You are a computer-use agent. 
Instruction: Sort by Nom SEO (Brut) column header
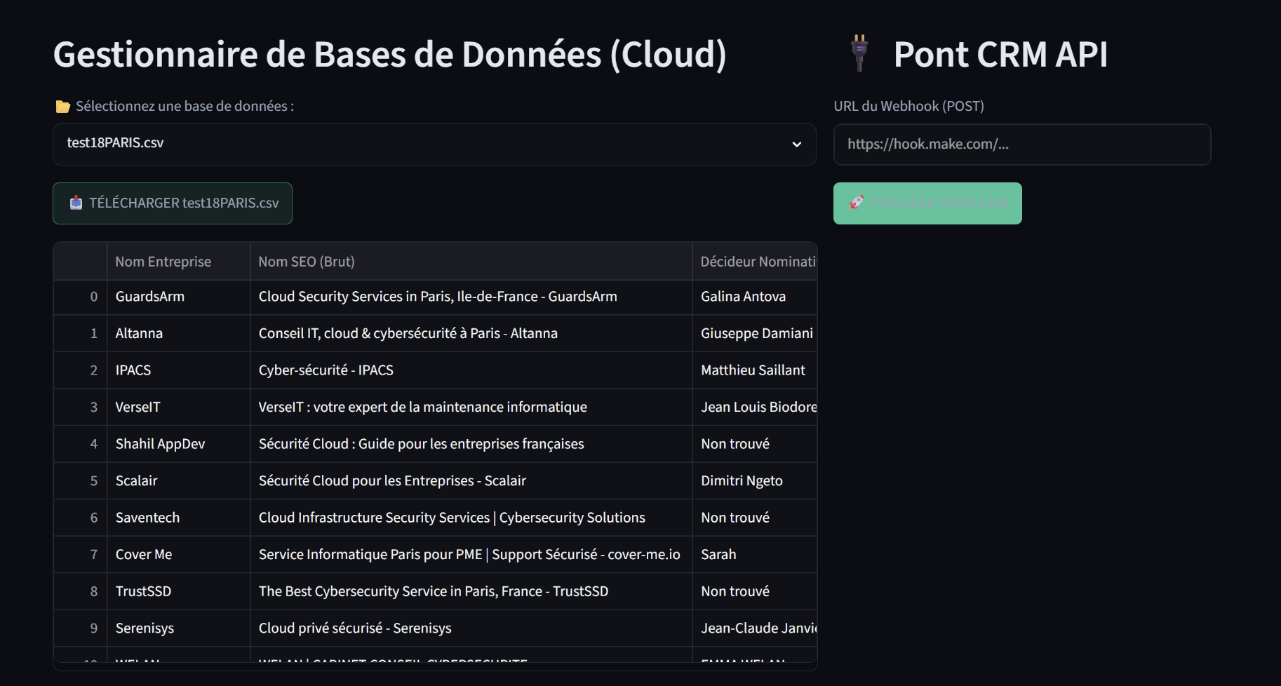[x=471, y=262]
